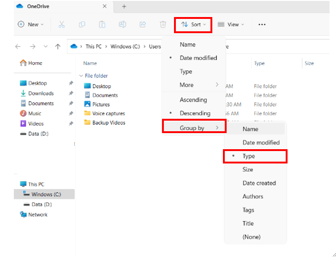Viewport: 336px width, 262px height.
Task: Click the Paste clipboard icon
Action: [102, 24]
